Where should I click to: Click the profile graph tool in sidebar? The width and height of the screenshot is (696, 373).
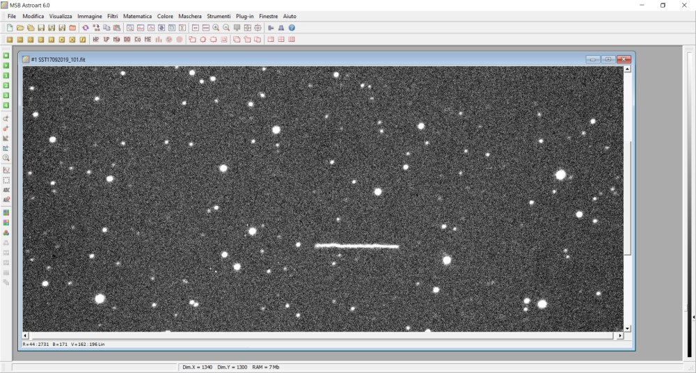tap(6, 170)
